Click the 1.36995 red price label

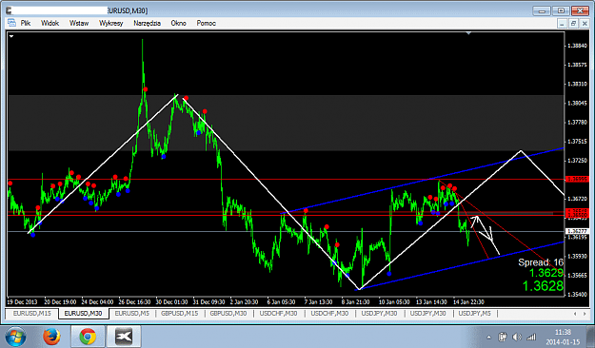click(577, 179)
